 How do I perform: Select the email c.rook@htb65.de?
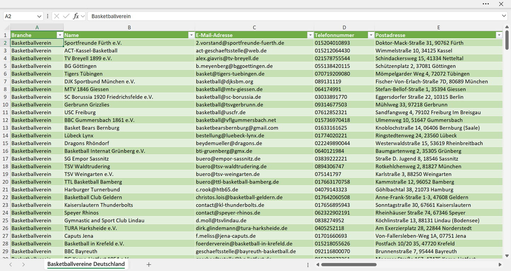pos(255,190)
